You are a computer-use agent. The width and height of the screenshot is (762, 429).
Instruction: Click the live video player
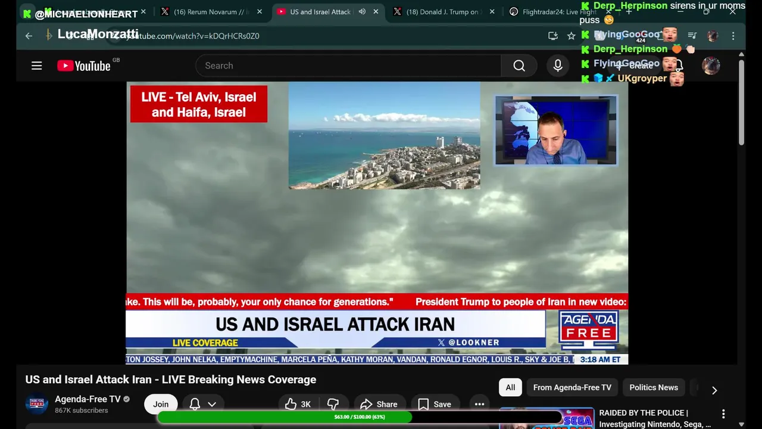tap(377, 223)
